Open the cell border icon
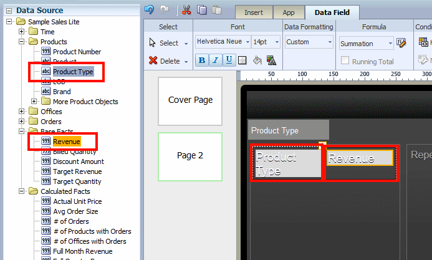 tap(242, 60)
